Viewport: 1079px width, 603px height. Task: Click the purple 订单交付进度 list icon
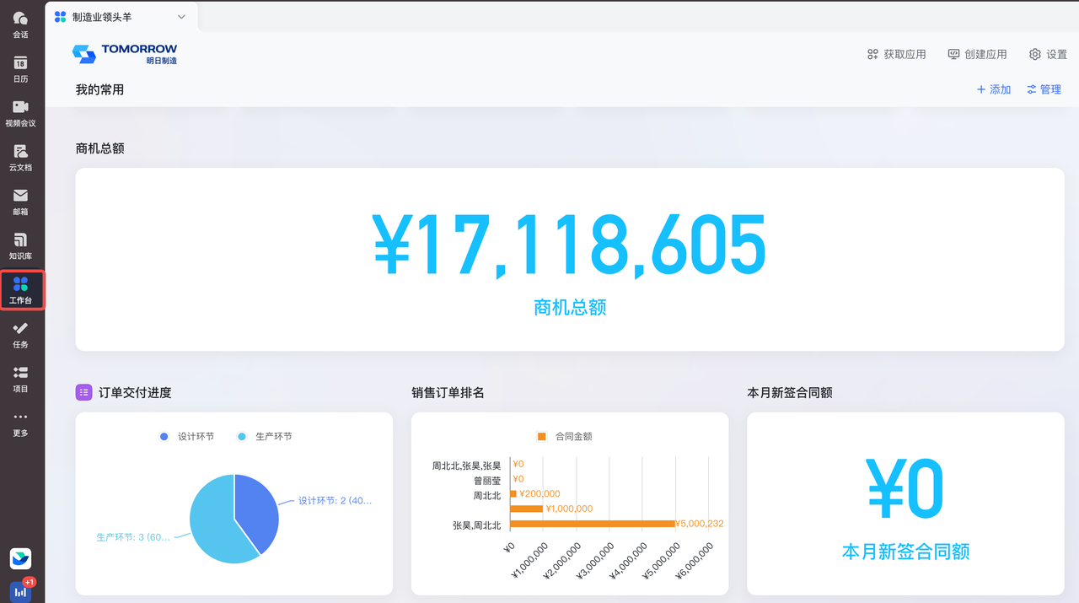click(x=83, y=392)
